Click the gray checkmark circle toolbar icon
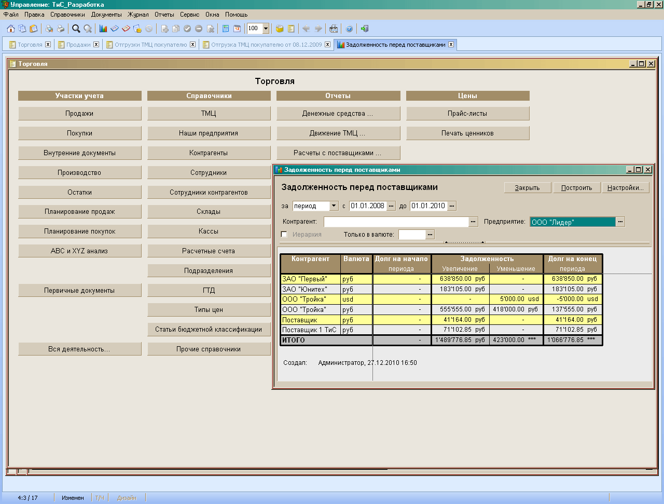Viewport: 664px width, 504px height. (187, 29)
